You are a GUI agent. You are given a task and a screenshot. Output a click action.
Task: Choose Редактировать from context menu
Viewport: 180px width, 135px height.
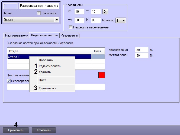click(50, 66)
